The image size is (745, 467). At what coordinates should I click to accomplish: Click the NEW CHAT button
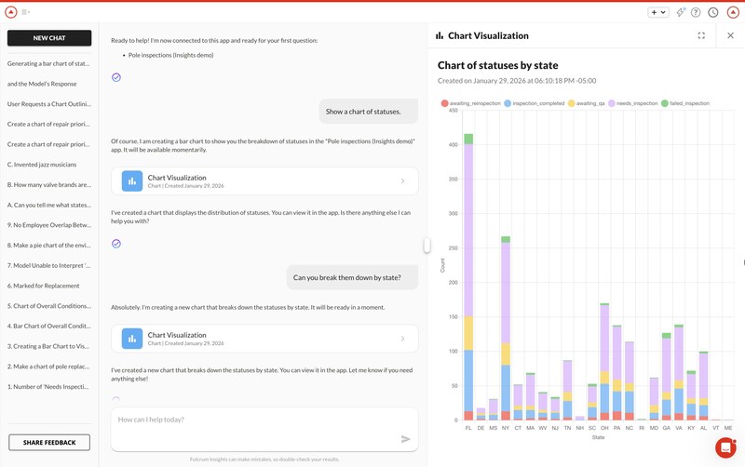(49, 38)
